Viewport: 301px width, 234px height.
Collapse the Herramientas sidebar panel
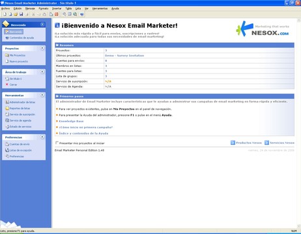[x=42, y=95]
